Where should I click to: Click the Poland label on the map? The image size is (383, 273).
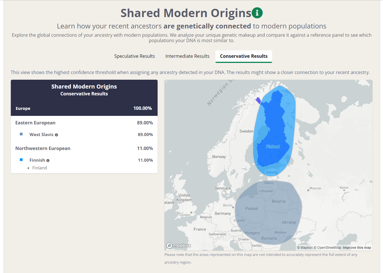251,209
